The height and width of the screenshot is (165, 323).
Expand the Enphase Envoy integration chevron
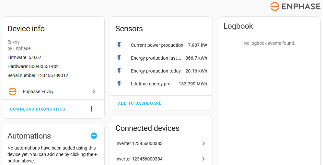click(x=94, y=92)
